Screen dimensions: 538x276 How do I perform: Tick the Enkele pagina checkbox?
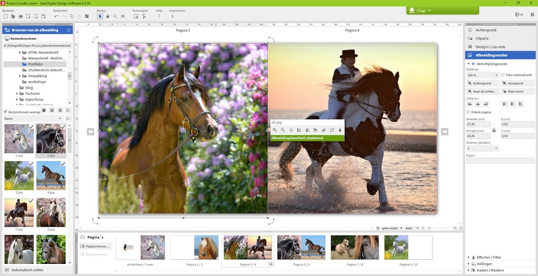coord(469,112)
